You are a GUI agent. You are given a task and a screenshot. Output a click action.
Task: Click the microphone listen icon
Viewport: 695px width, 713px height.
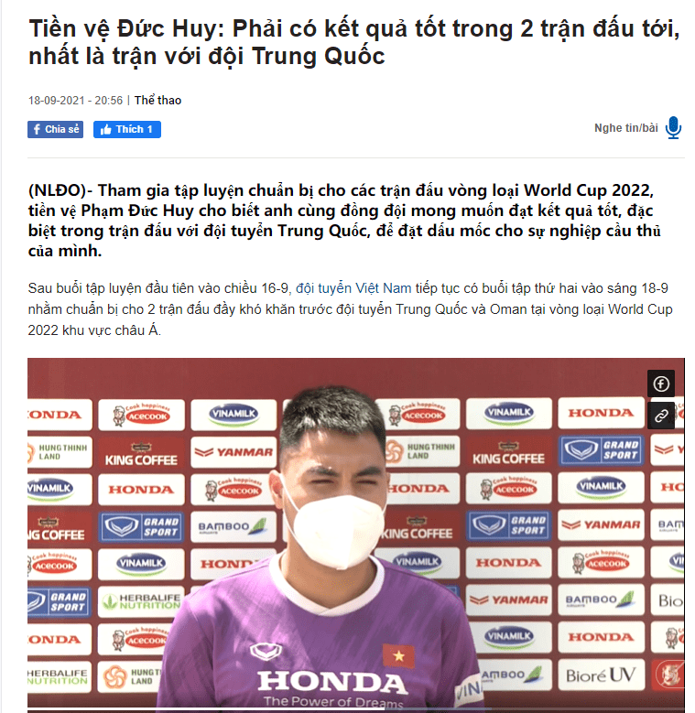pos(673,128)
